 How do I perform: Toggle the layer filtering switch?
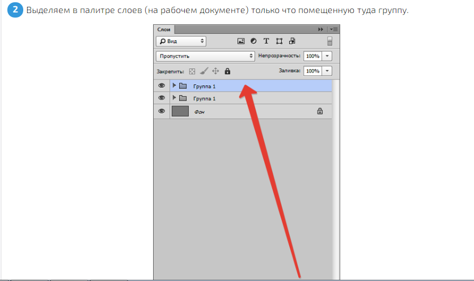click(329, 41)
